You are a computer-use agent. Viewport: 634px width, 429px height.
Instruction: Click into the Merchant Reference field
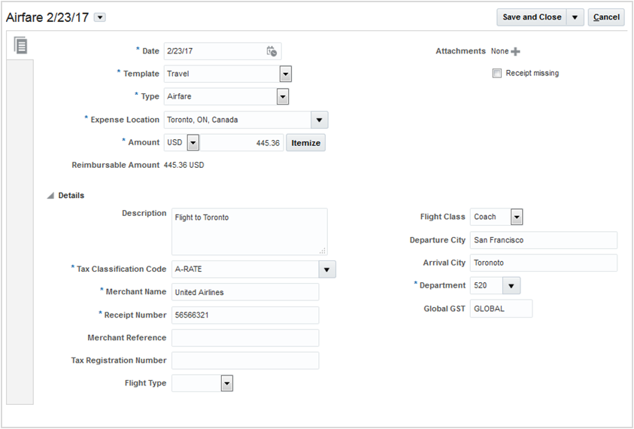pyautogui.click(x=245, y=338)
